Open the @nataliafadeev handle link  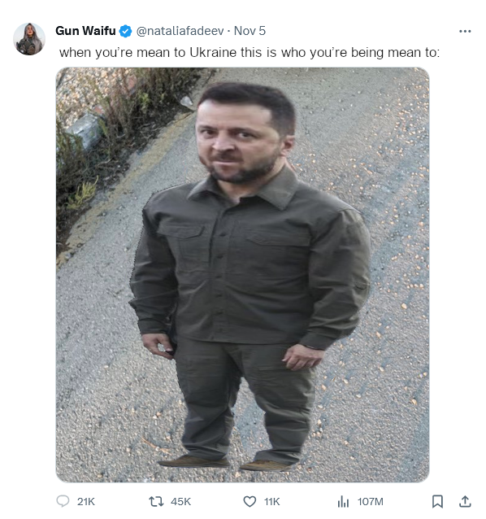(180, 31)
